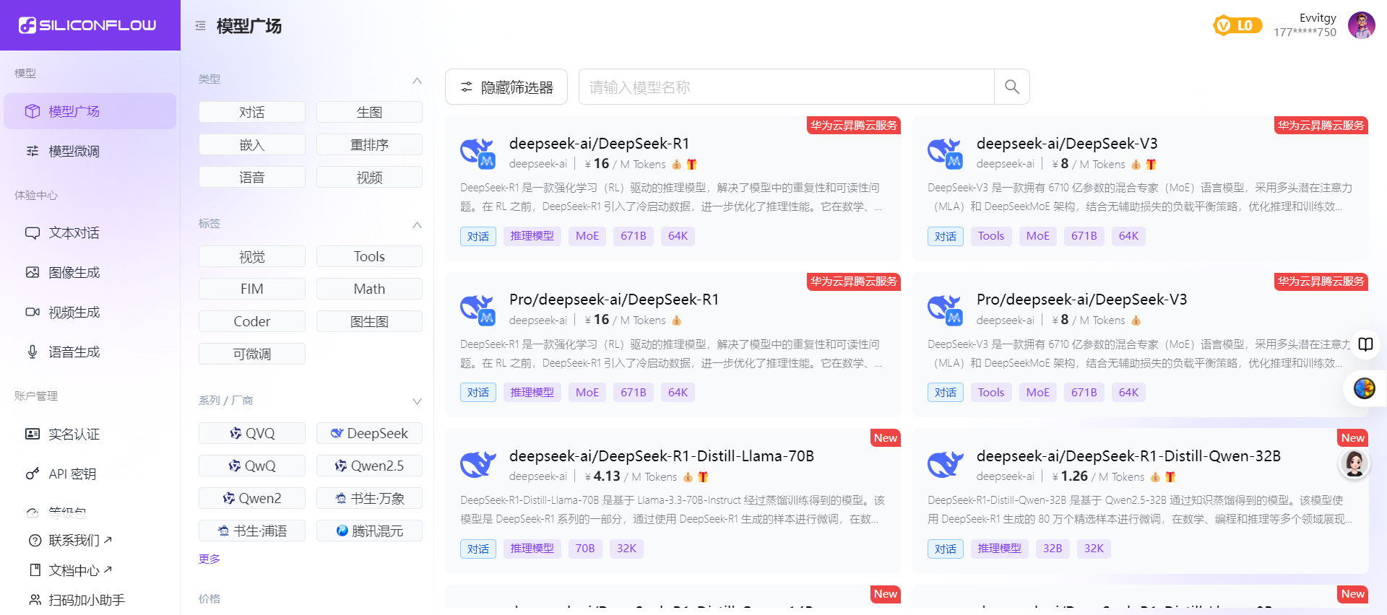Collapse the sidebar using menu icon
Image resolution: width=1387 pixels, height=615 pixels.
point(200,26)
